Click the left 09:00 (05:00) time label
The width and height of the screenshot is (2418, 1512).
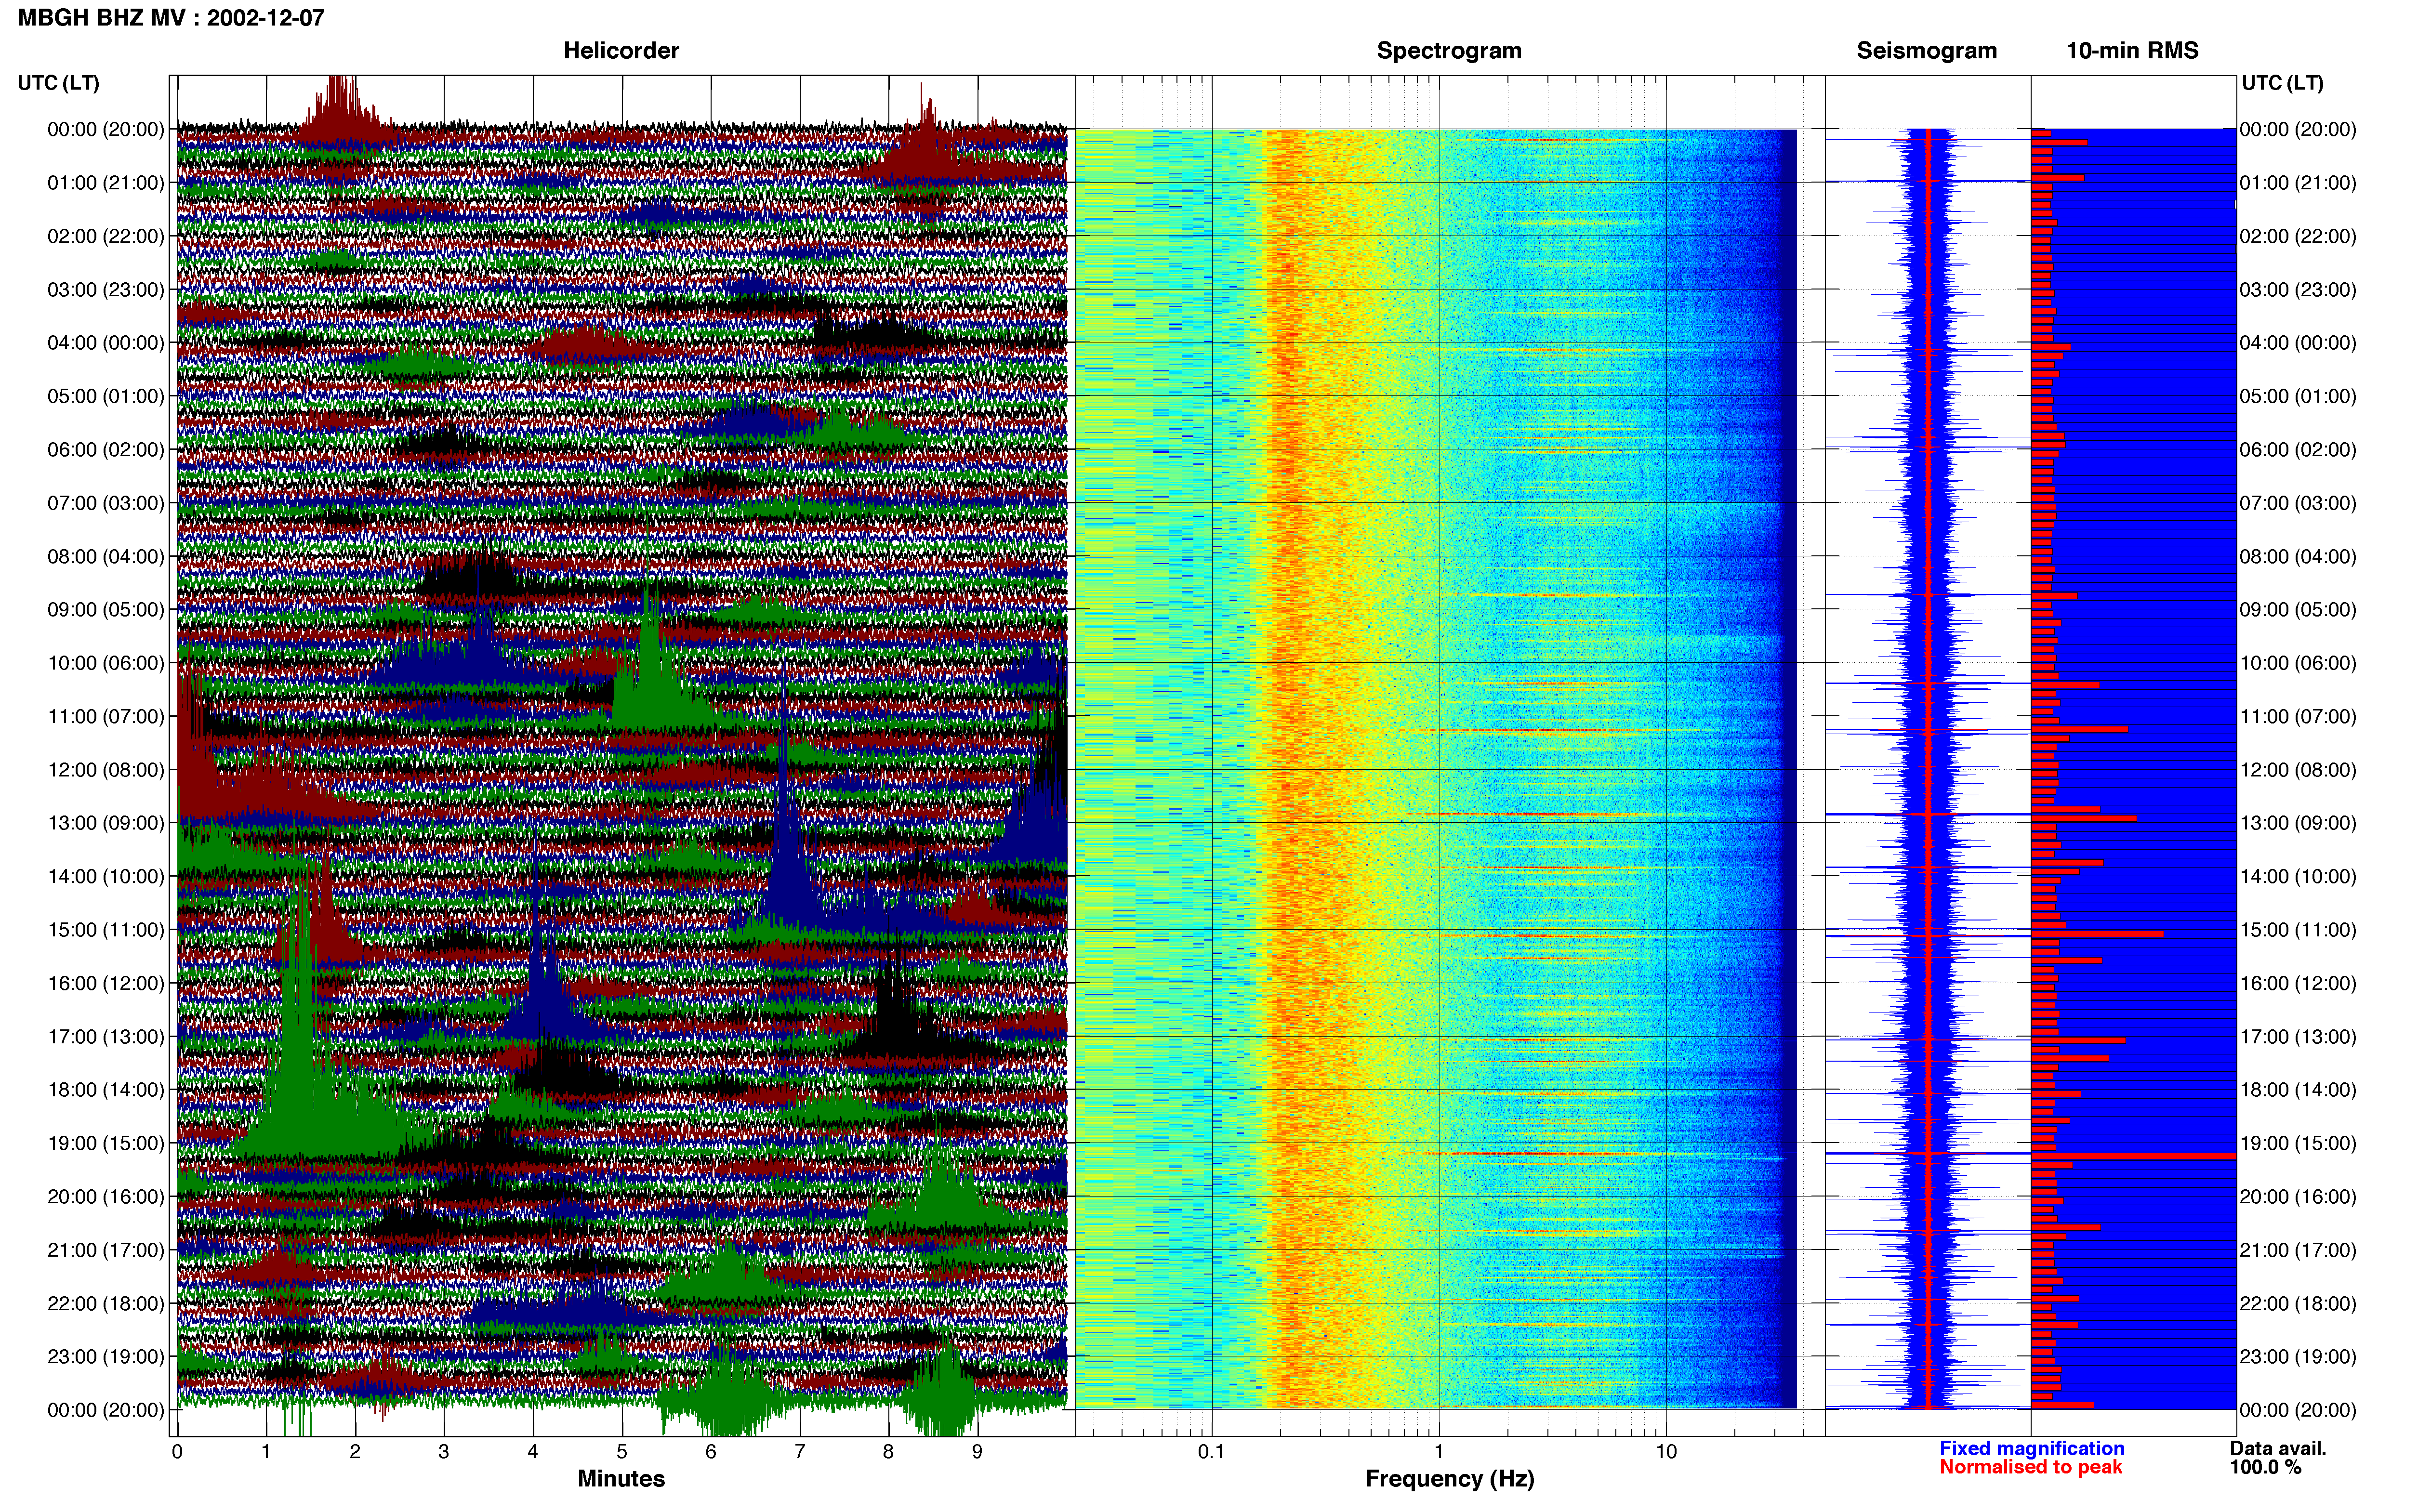point(105,610)
